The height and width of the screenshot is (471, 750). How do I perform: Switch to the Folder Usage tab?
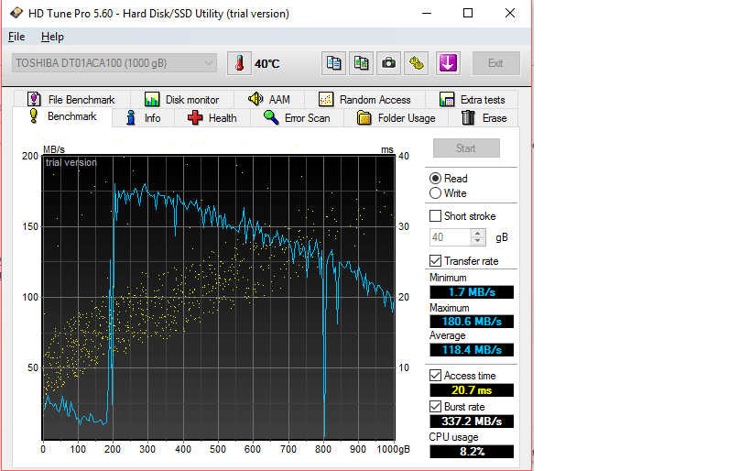pyautogui.click(x=396, y=118)
